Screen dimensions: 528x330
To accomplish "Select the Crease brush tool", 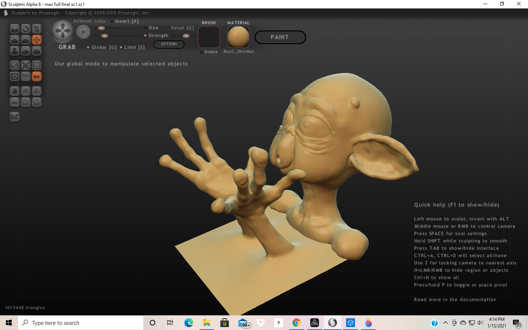I will [15, 29].
